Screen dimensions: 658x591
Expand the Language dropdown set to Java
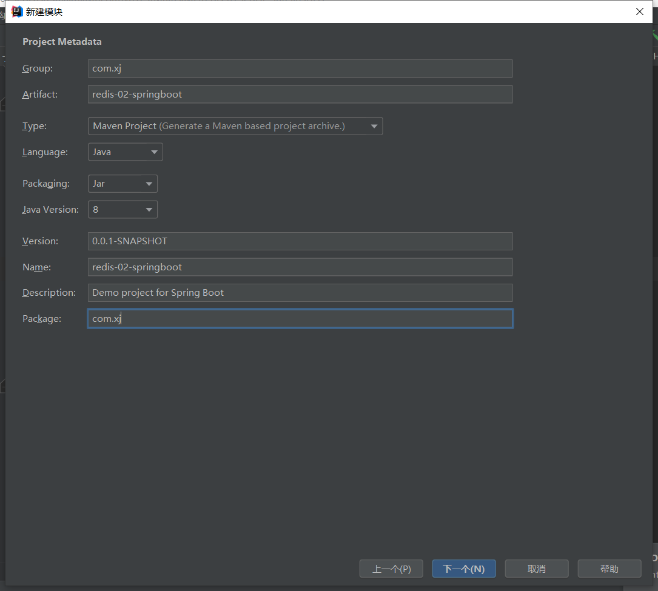pos(125,152)
